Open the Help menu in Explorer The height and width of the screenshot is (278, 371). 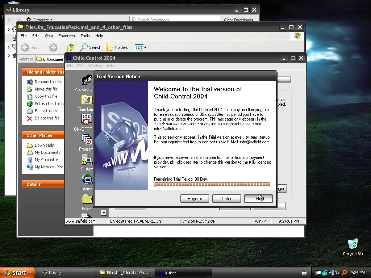click(x=99, y=36)
